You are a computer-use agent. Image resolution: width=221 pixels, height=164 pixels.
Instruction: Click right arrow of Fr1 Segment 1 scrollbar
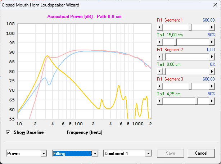(x=212, y=27)
